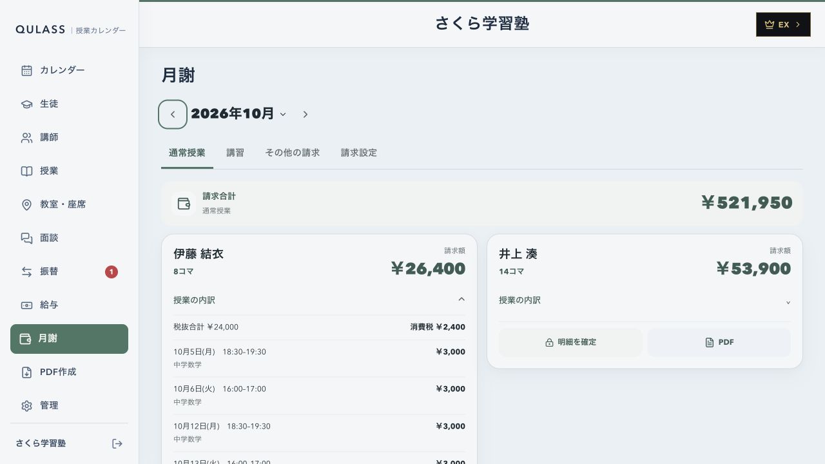Switch to the 講習 tab
825x464 pixels.
point(235,153)
